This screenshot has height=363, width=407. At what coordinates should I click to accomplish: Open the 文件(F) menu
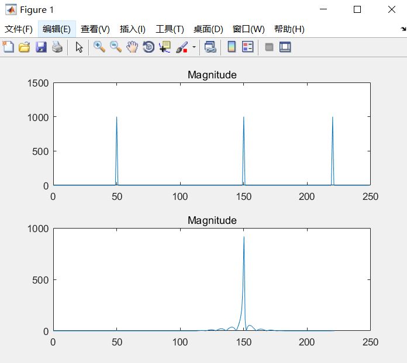pyautogui.click(x=19, y=29)
